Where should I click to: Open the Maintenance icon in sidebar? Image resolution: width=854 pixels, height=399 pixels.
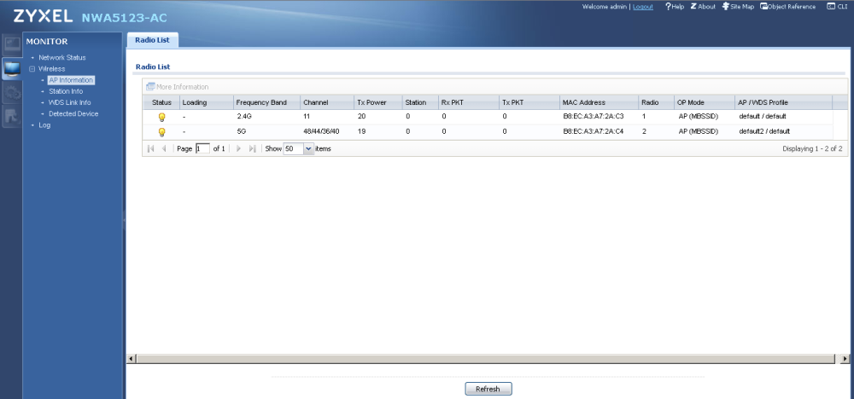(11, 116)
